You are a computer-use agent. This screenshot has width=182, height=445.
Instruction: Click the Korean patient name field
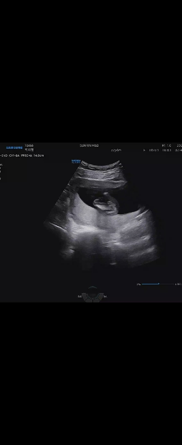(x=29, y=150)
